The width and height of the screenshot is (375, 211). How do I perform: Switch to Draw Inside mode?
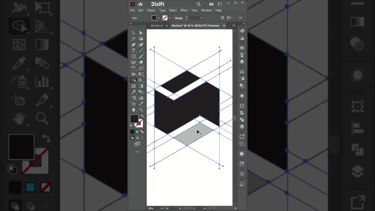pyautogui.click(x=142, y=138)
